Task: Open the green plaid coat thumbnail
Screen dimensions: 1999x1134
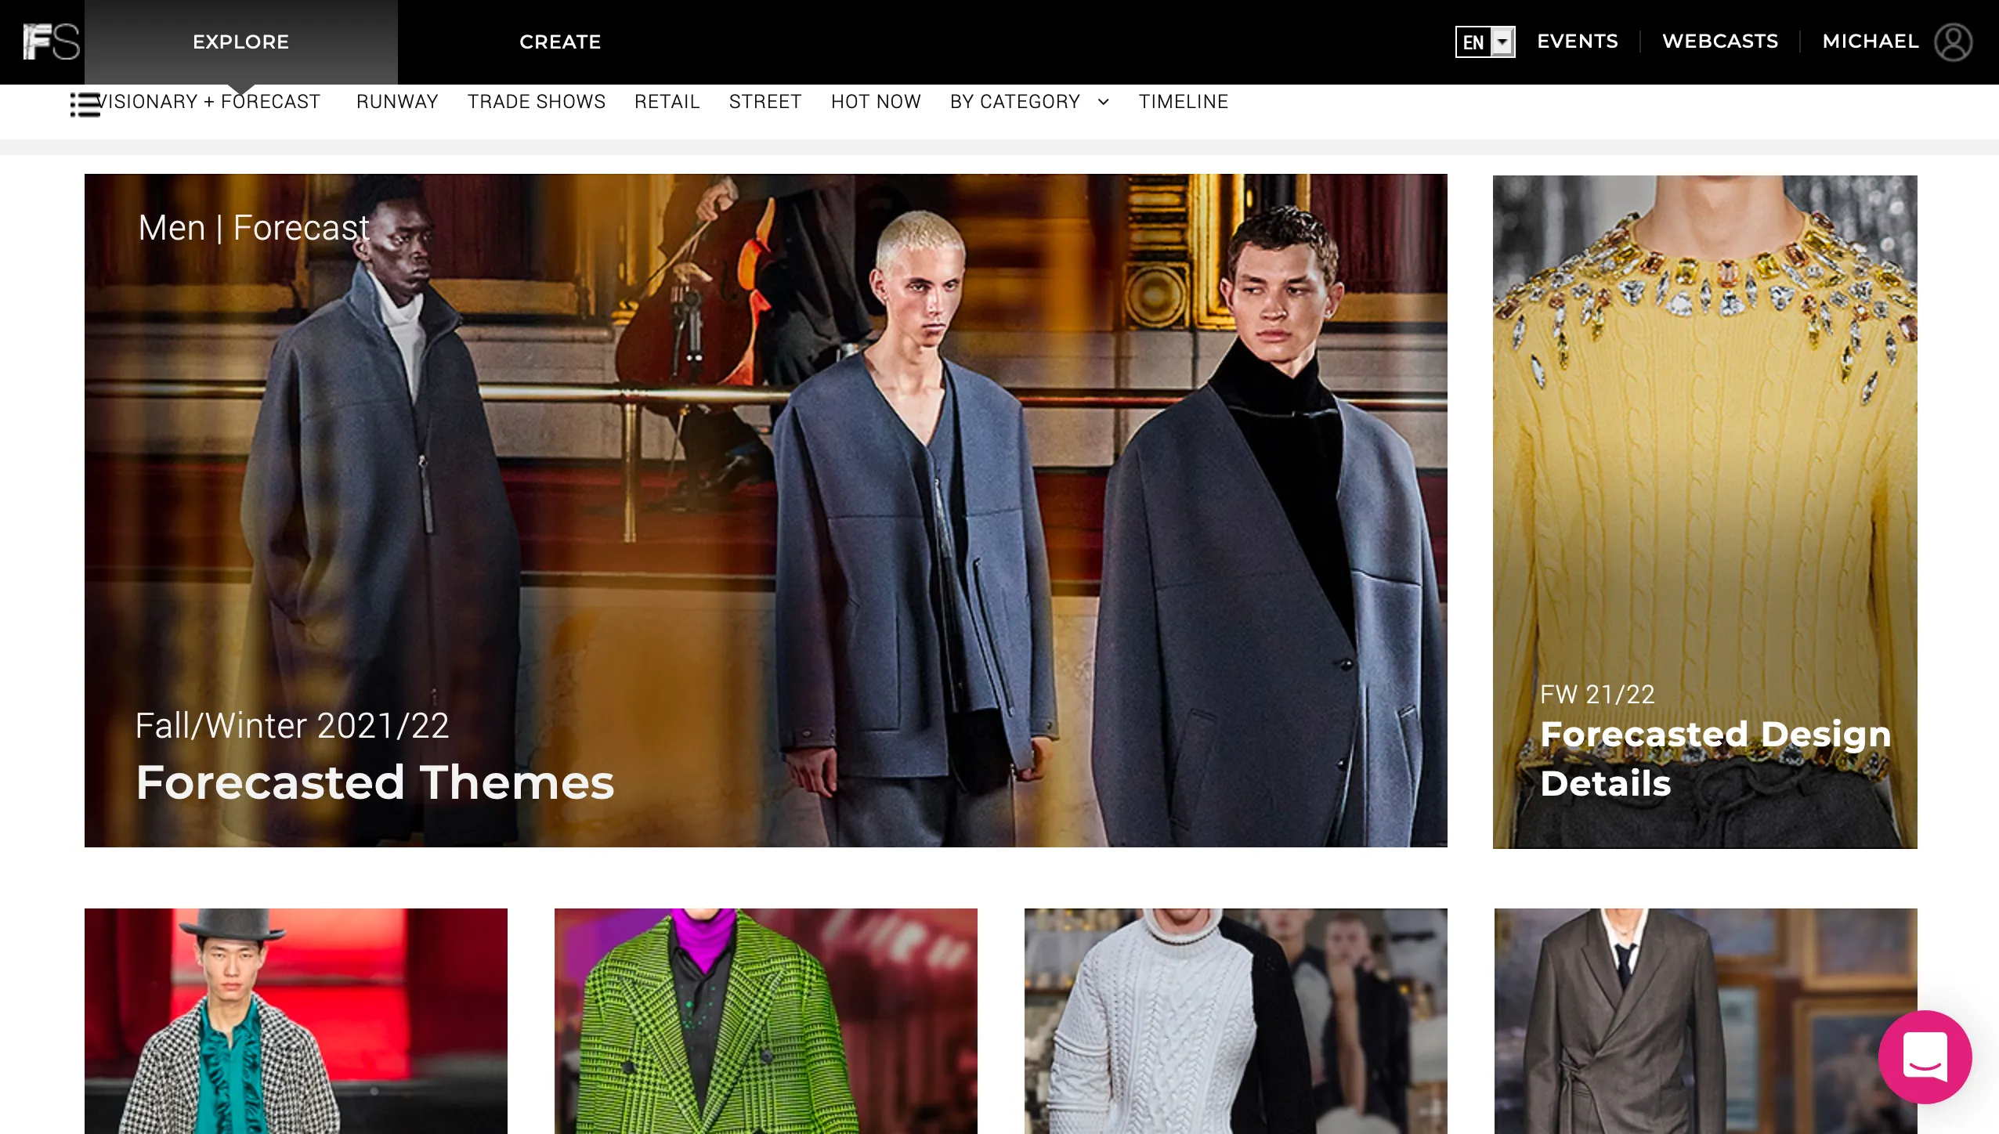Action: [x=765, y=1020]
